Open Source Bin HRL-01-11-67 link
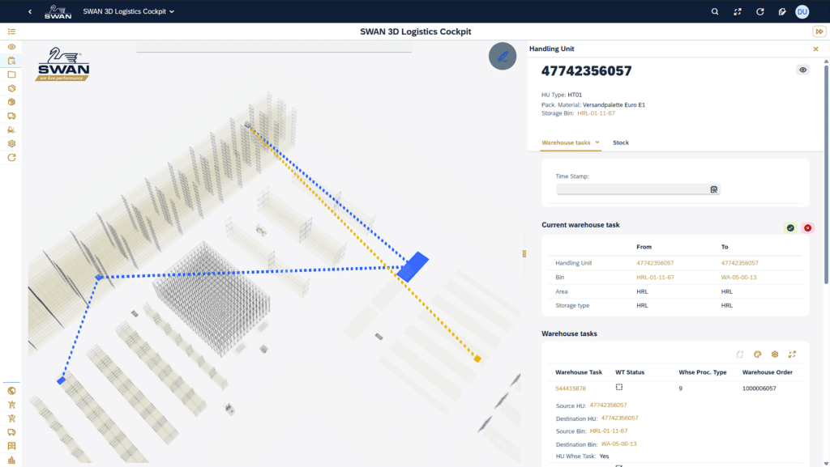 point(609,431)
